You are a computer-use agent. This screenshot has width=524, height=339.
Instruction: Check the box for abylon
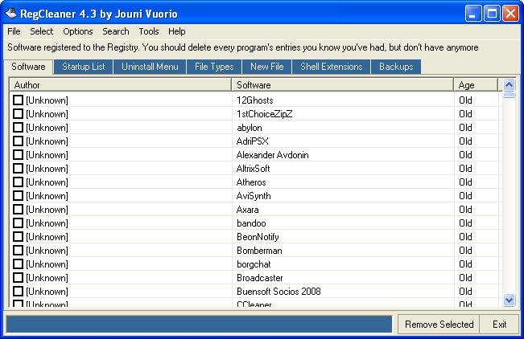pos(18,128)
